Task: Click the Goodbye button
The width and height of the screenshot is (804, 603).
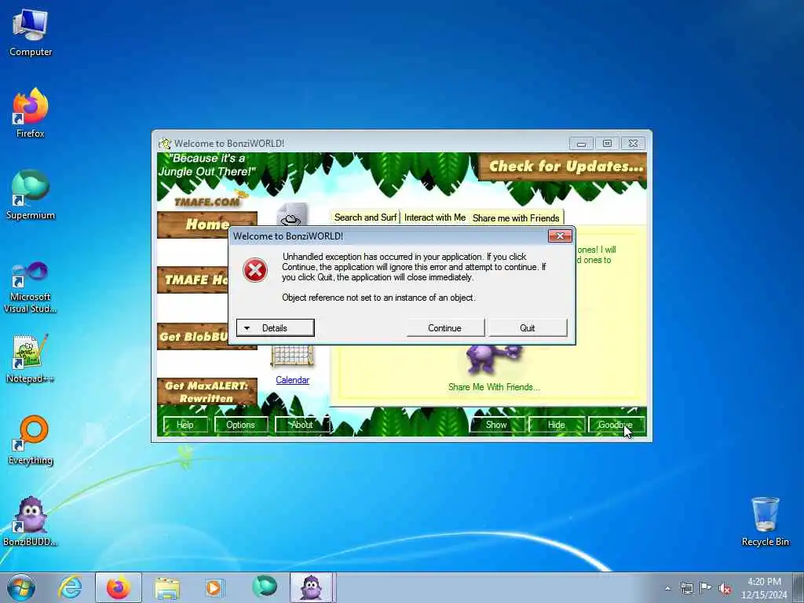Action: (x=616, y=425)
